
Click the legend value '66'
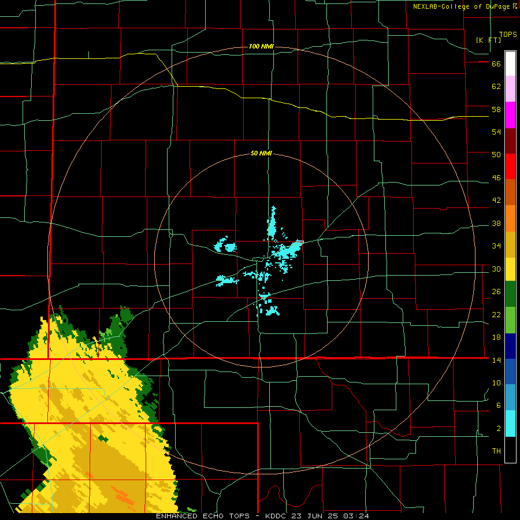point(496,64)
